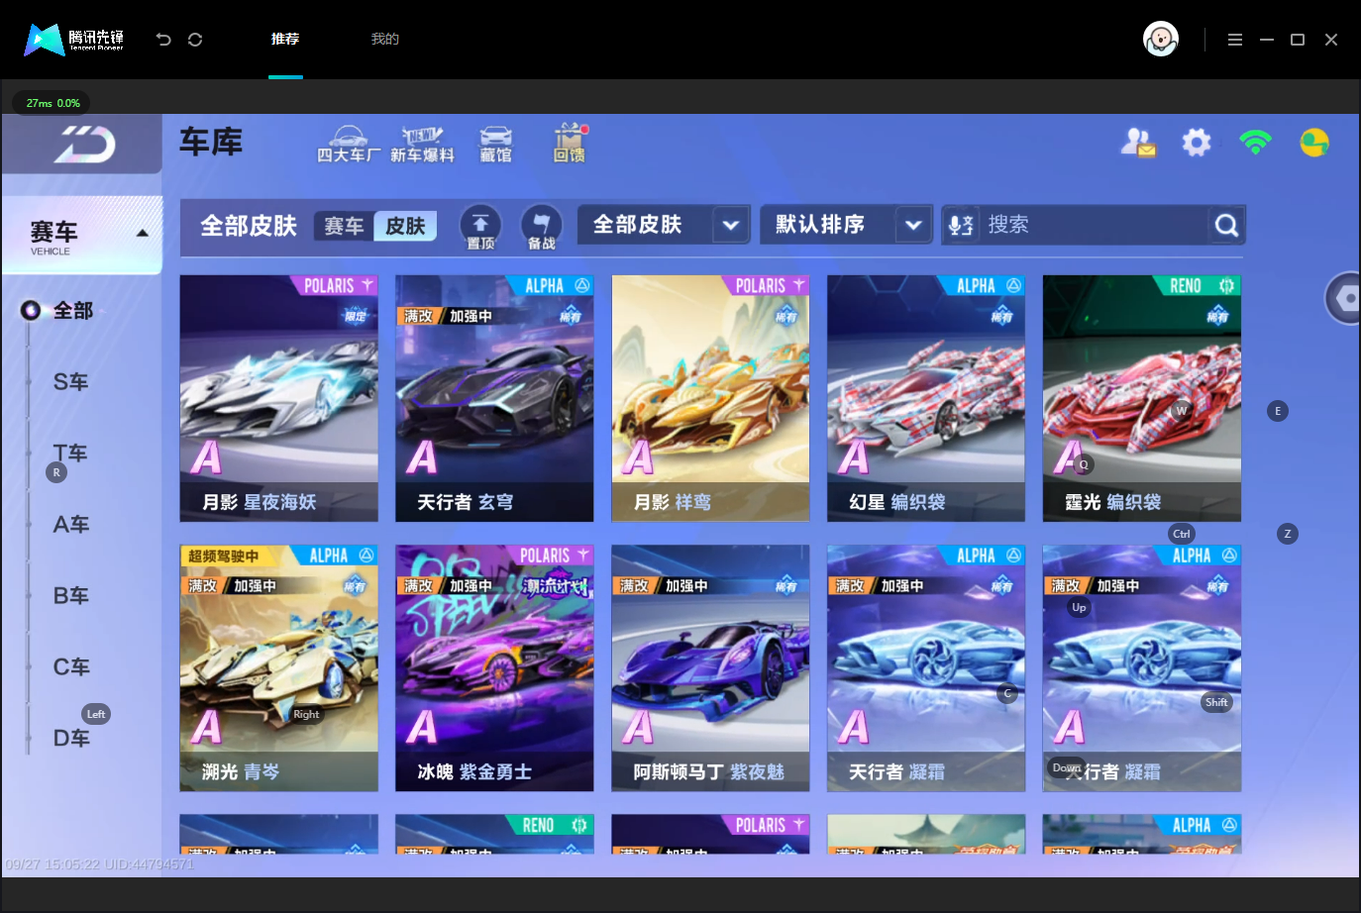1361x913 pixels.
Task: Click the game back logo button
Action: [83, 145]
